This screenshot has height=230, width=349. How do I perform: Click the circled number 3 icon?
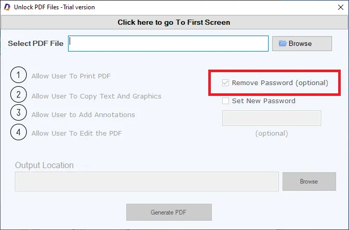pos(19,112)
